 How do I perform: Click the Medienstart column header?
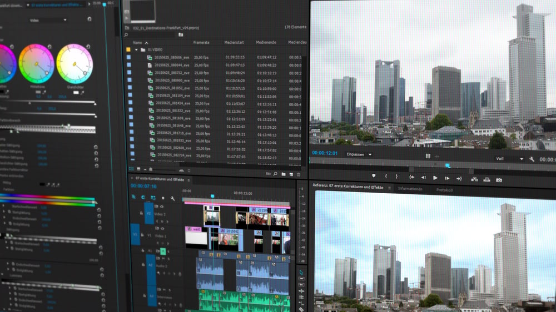pos(234,43)
